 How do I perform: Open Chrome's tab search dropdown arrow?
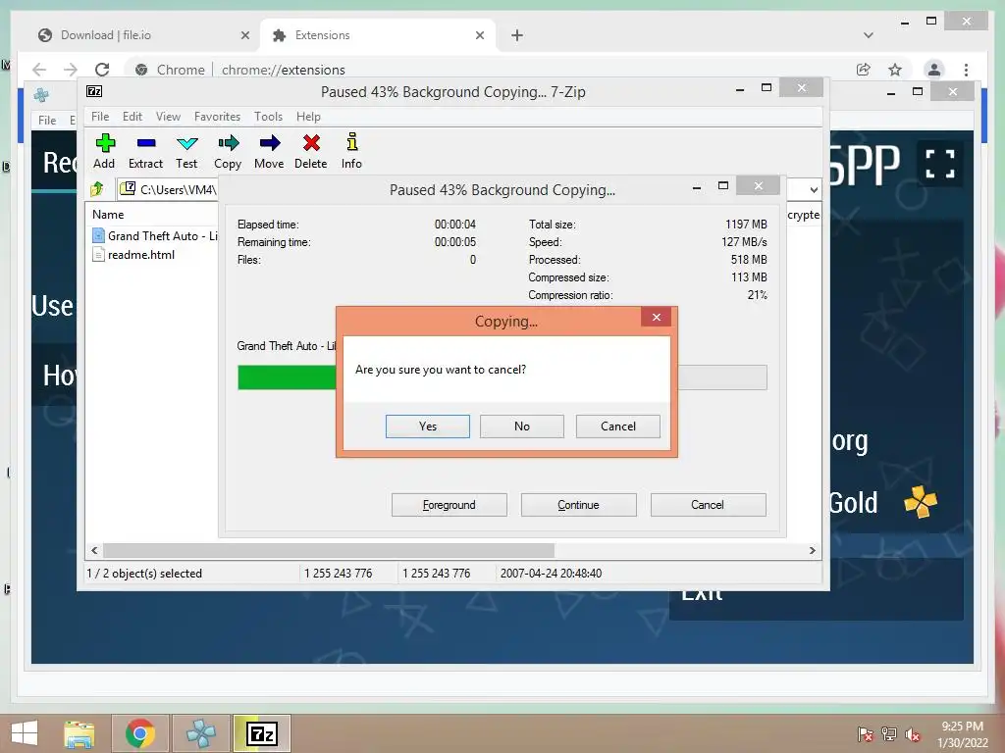tap(869, 35)
